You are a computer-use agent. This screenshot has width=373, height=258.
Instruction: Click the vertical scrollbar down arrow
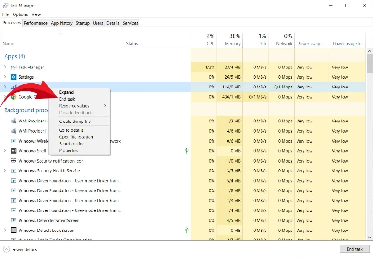coord(369,237)
